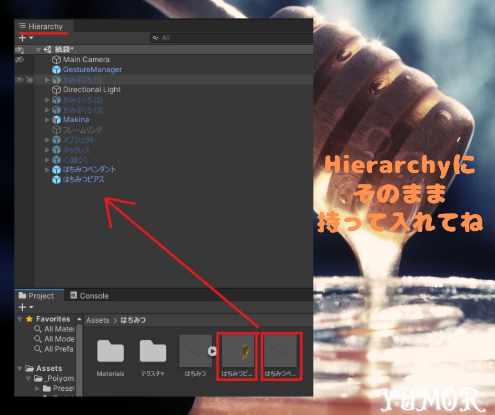Click the Unity scene icon of 紙袋
Viewport: 495px width, 415px height.
(x=48, y=50)
